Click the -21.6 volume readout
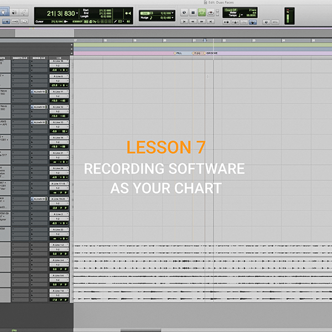Viewport: 332px width, 332px height. click(54, 85)
